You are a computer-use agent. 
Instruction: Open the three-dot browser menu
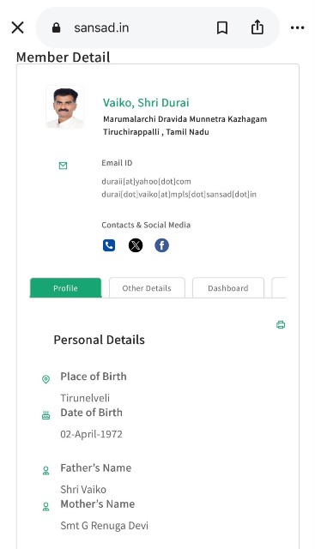297,27
